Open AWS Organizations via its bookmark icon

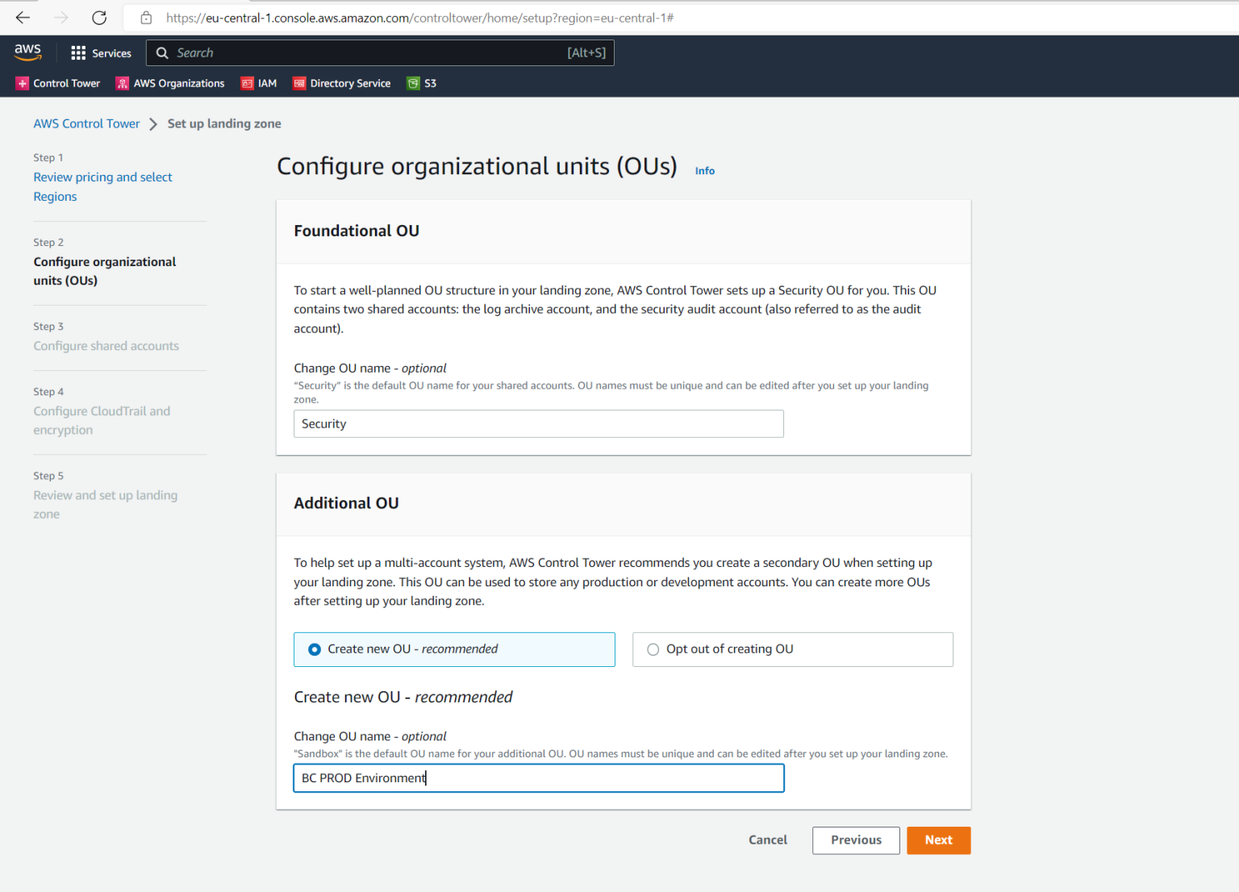pos(123,83)
